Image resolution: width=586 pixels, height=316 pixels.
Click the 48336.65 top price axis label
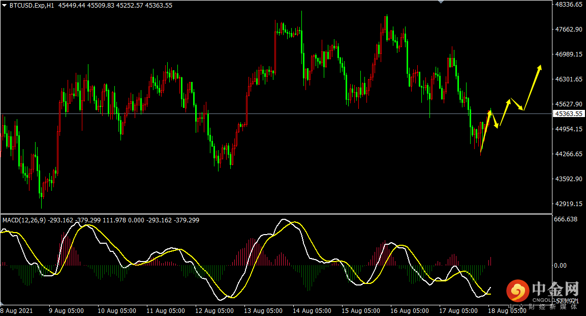568,5
